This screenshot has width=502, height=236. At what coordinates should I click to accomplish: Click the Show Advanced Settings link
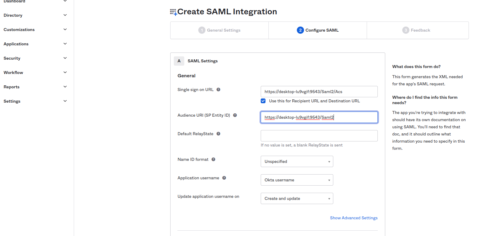pos(354,218)
